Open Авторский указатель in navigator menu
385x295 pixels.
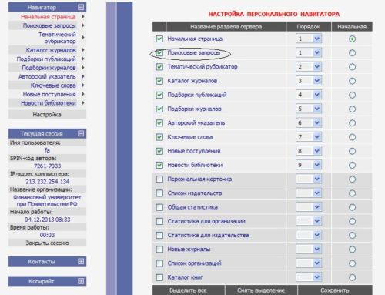pyautogui.click(x=47, y=76)
